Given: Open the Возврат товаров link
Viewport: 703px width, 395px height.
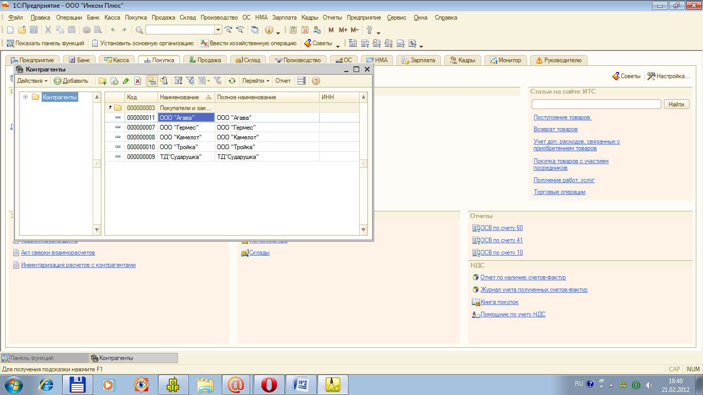Looking at the screenshot, I should click(x=555, y=129).
